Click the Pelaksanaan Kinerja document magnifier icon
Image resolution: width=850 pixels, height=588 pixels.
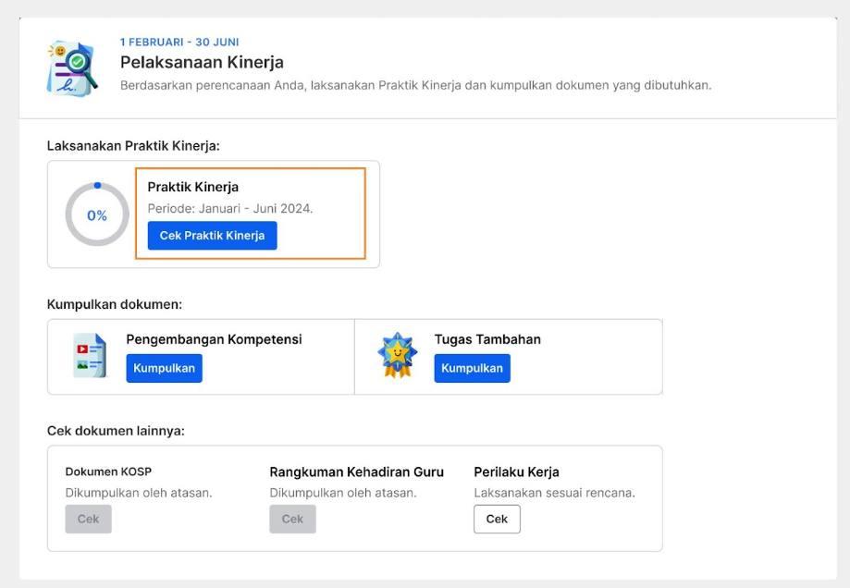click(73, 68)
